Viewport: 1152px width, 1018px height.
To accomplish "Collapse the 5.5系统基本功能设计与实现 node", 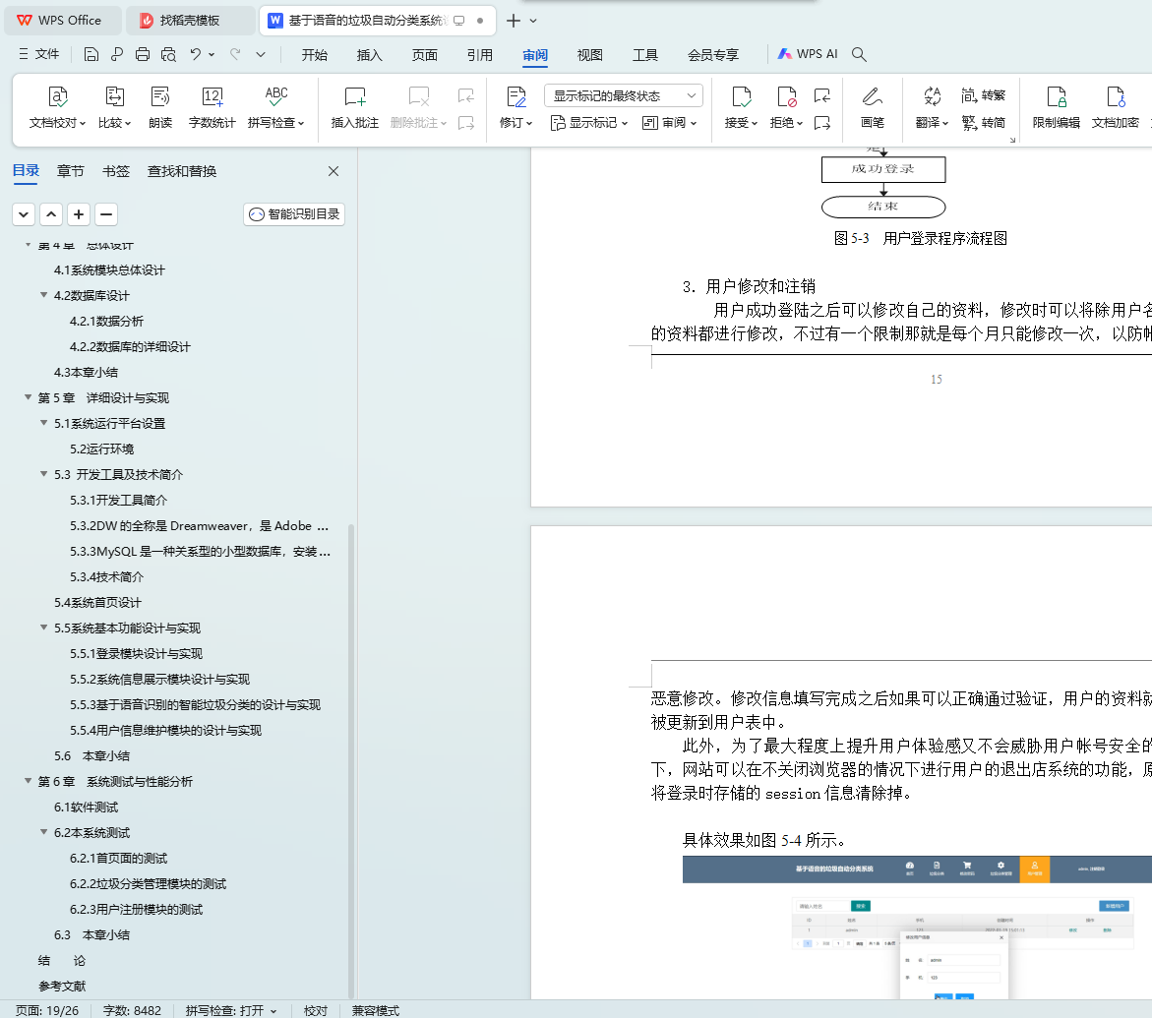I will tap(44, 628).
